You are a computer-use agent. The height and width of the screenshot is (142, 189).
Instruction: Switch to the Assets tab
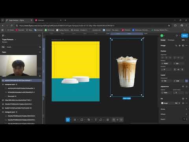[x=9, y=47]
